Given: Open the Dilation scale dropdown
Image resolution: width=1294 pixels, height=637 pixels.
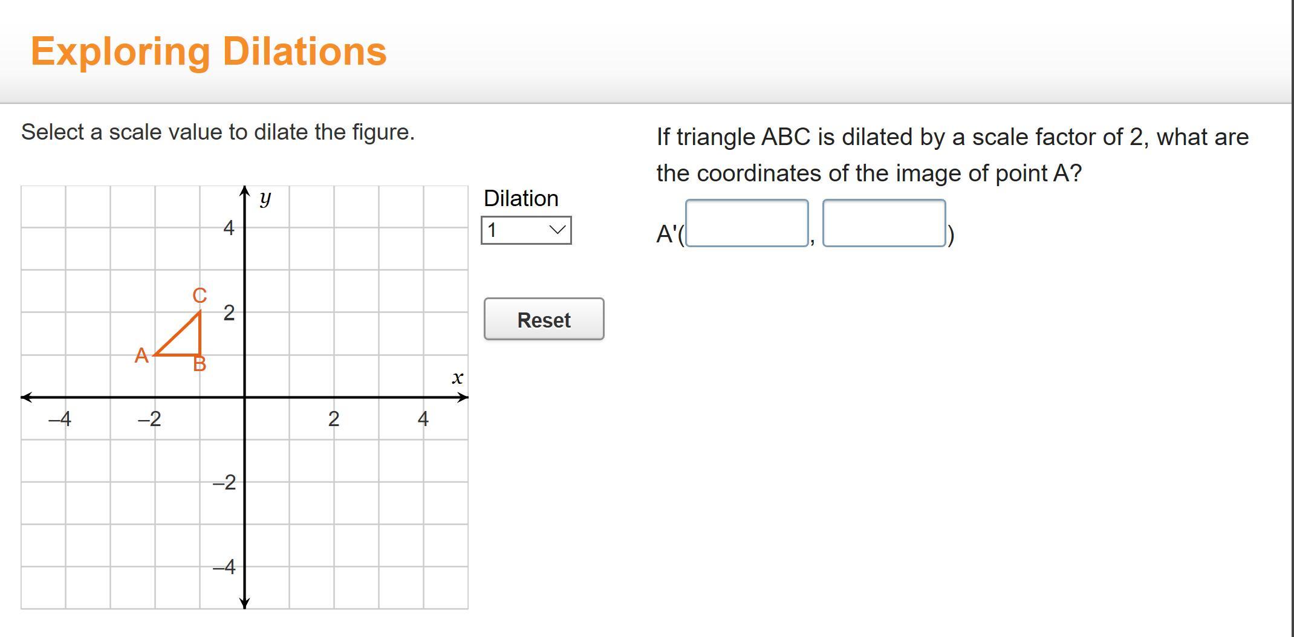Looking at the screenshot, I should click(x=526, y=230).
